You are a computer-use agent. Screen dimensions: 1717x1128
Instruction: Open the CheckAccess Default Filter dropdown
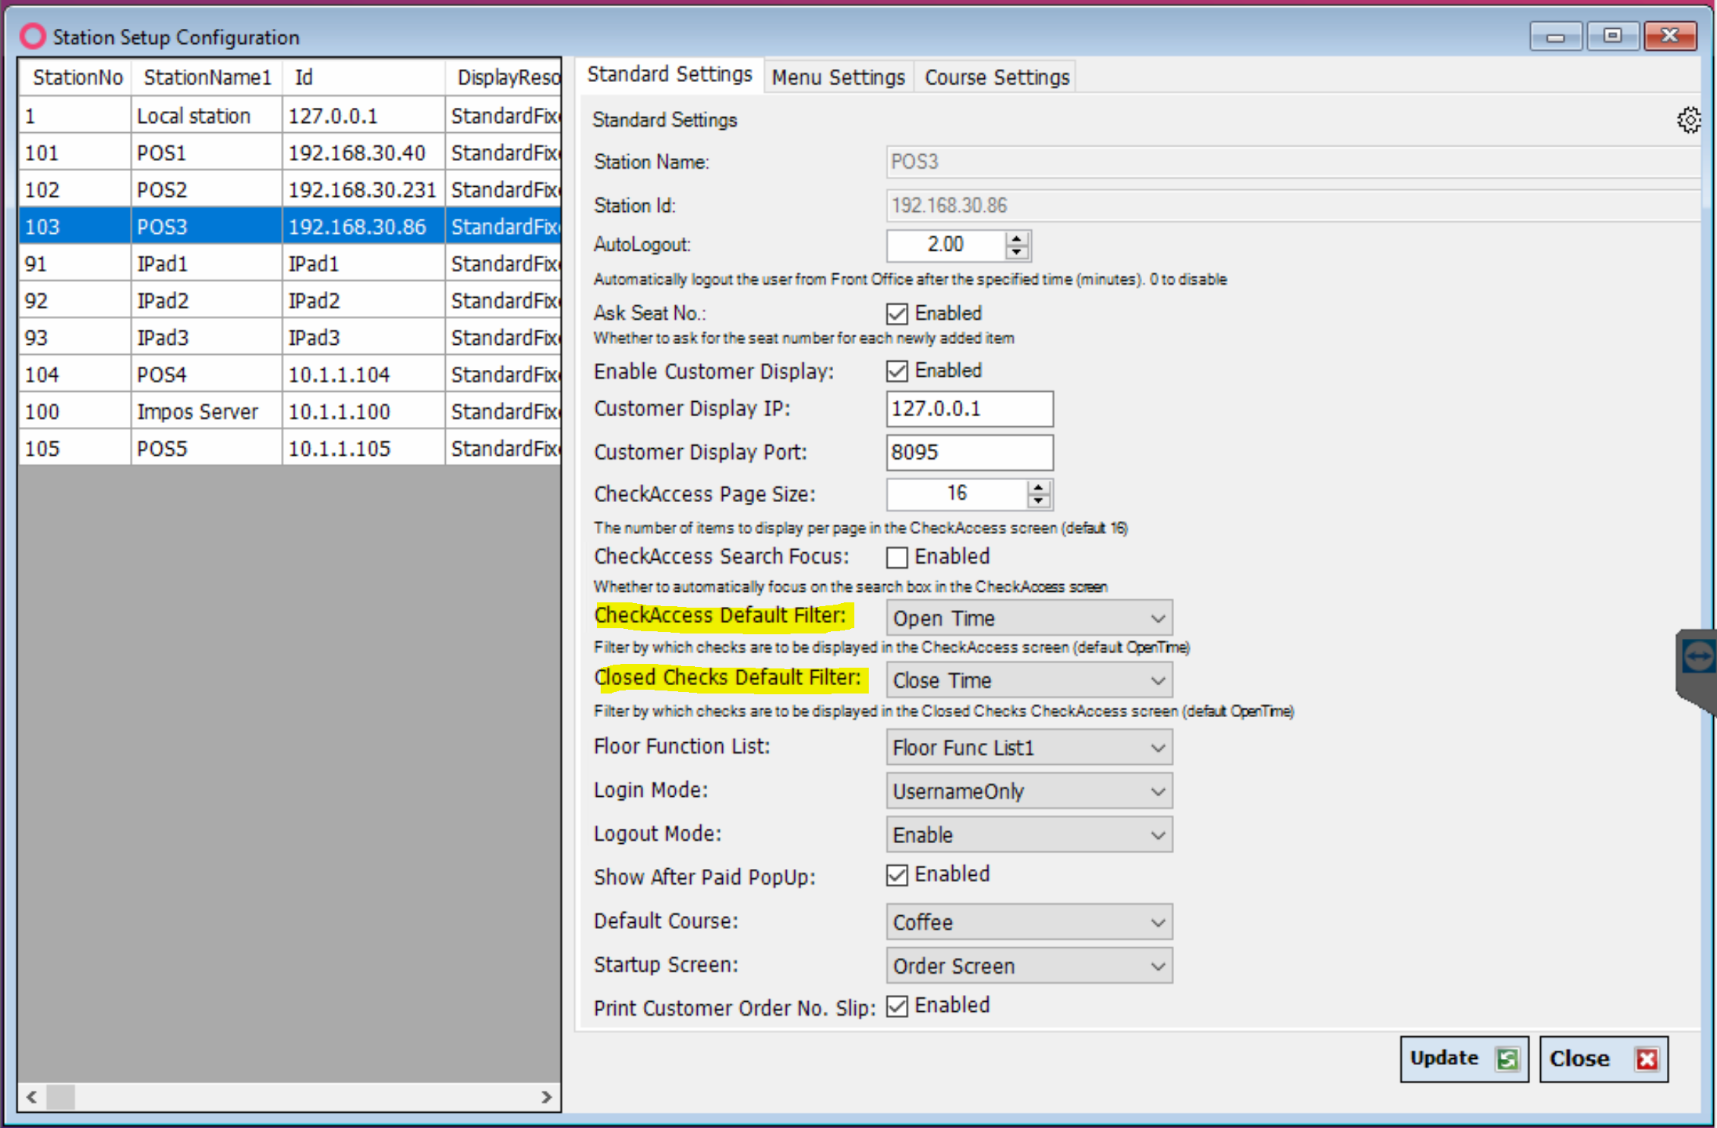[x=1029, y=618]
